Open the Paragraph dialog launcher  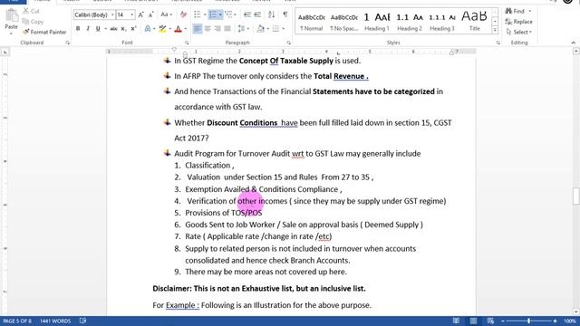(288, 43)
